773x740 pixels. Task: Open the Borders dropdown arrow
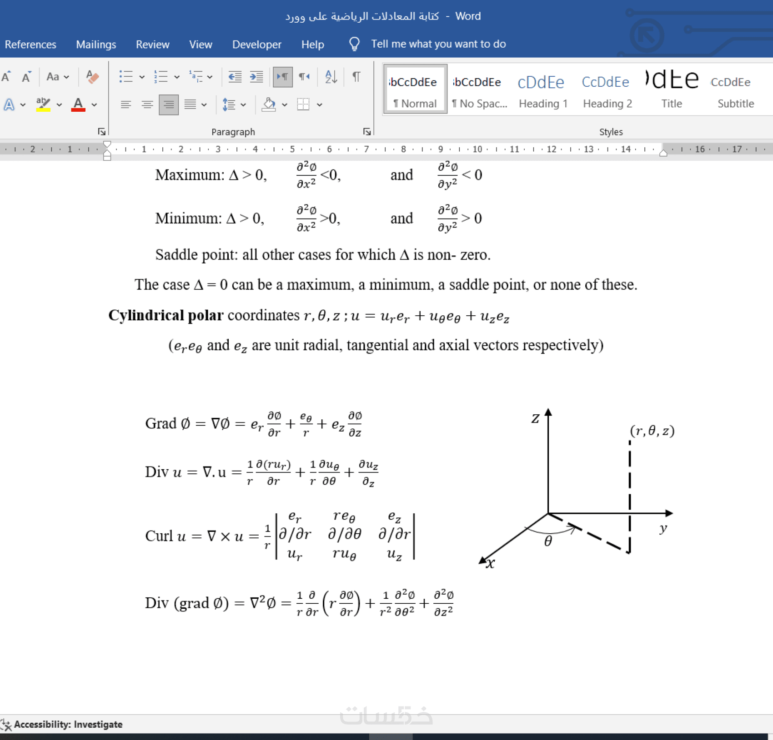pos(320,105)
